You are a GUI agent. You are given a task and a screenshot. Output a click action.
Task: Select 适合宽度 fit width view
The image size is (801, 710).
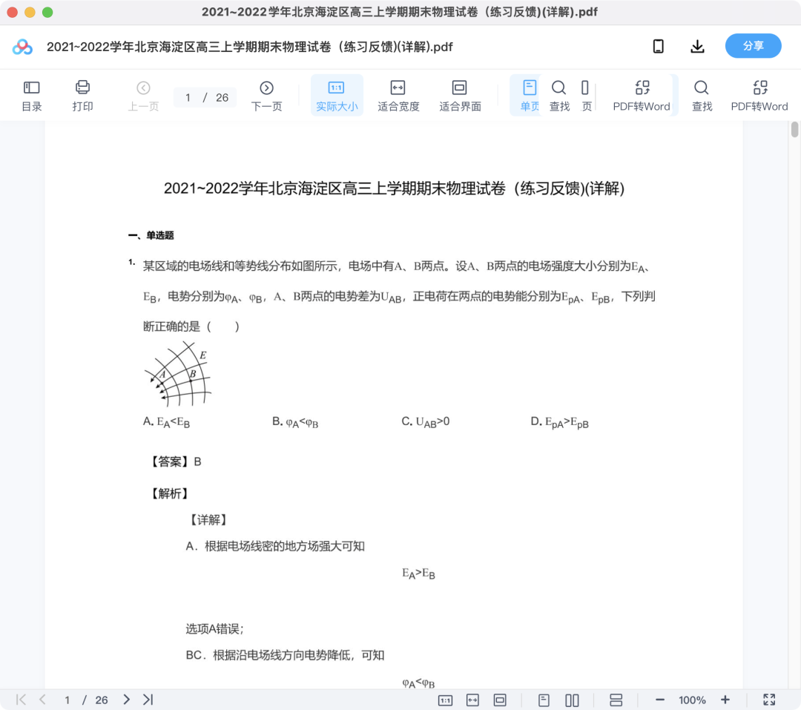398,96
